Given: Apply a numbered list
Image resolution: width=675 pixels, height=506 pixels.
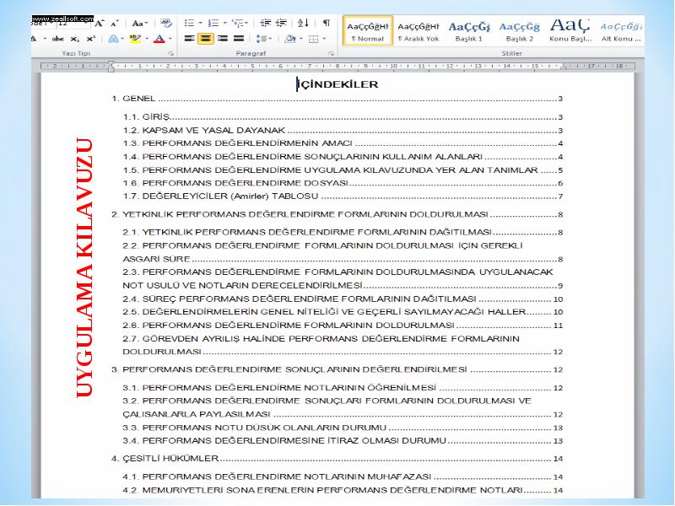Looking at the screenshot, I should (x=213, y=23).
